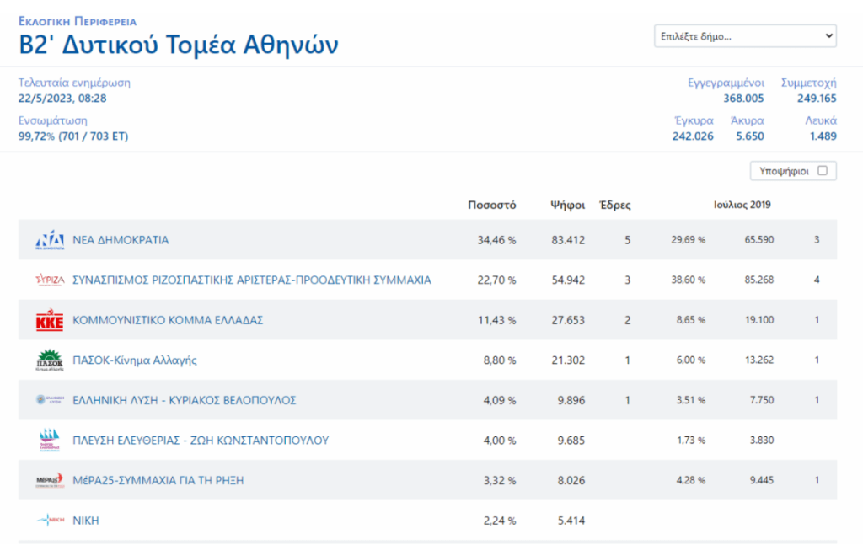Open the 'Επιλέξτε δήμο...' municipality dropdown
Image resolution: width=863 pixels, height=550 pixels.
[x=745, y=36]
